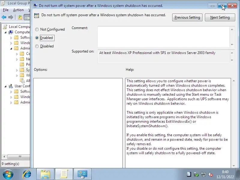Screen dimensions: 240x180
Task: Select the Computer Configuration icon
Action: point(11,32)
